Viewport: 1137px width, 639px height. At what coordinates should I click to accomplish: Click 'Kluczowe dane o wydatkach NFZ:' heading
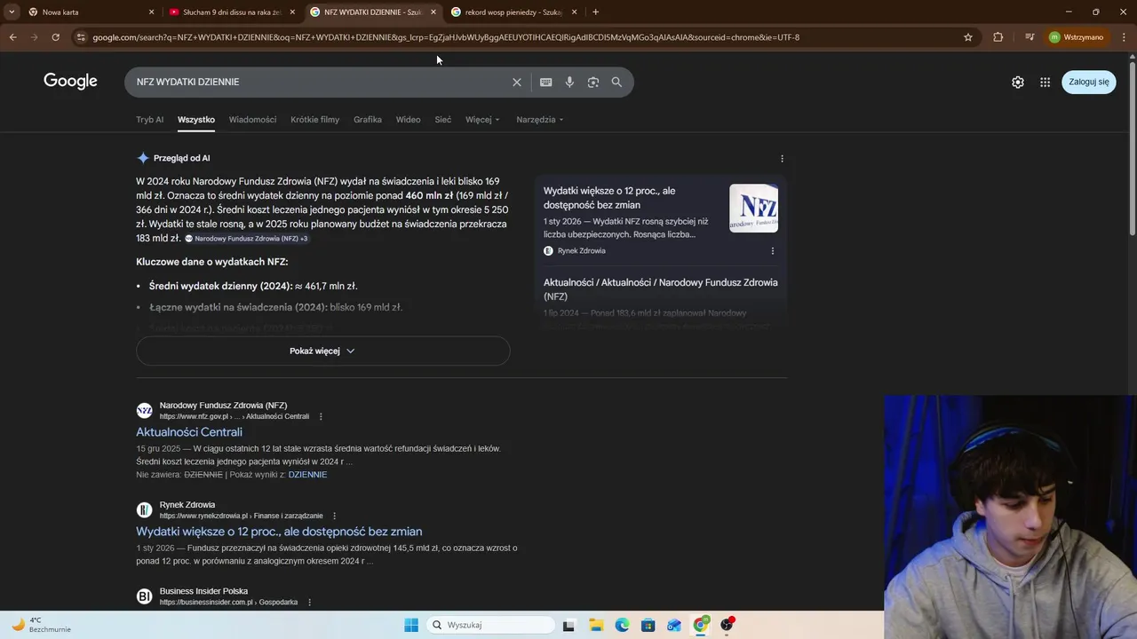pyautogui.click(x=211, y=262)
